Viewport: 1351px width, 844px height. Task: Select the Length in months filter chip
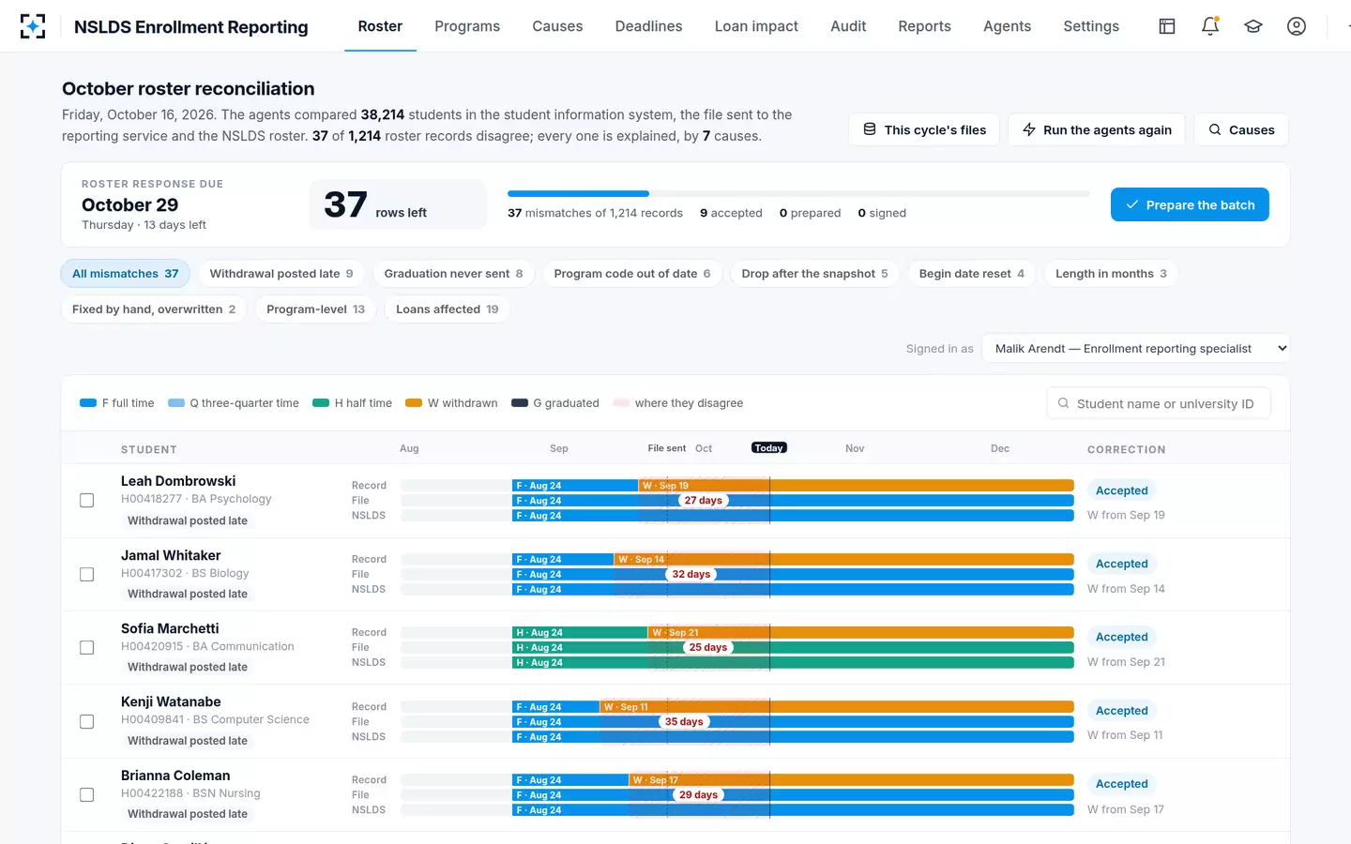[x=1111, y=274]
